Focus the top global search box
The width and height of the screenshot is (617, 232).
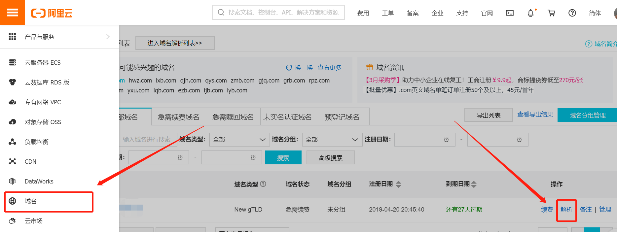click(x=278, y=13)
